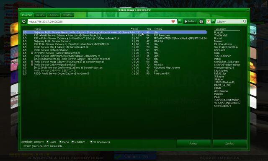Toggle the Puste servers checkbox
The image size is (268, 161).
(x=47, y=142)
